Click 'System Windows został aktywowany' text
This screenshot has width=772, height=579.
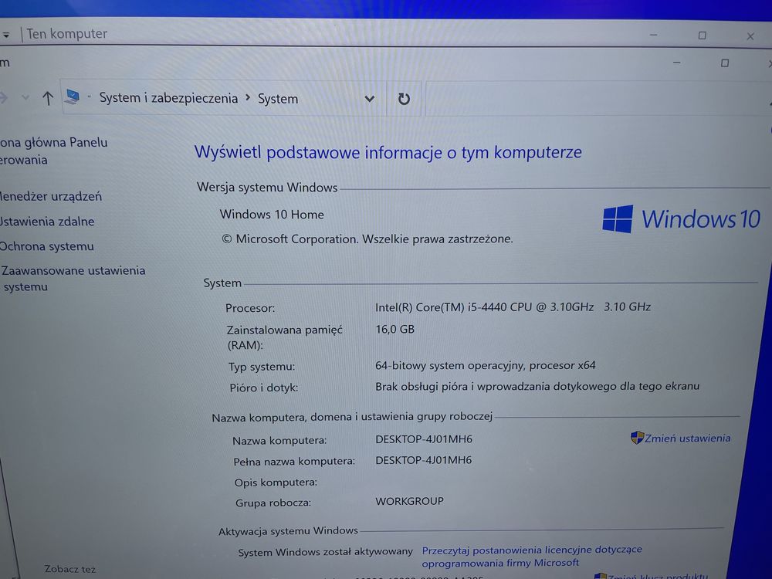[x=325, y=551]
